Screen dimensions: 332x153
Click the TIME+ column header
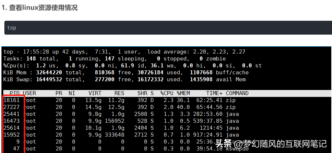pos(214,93)
